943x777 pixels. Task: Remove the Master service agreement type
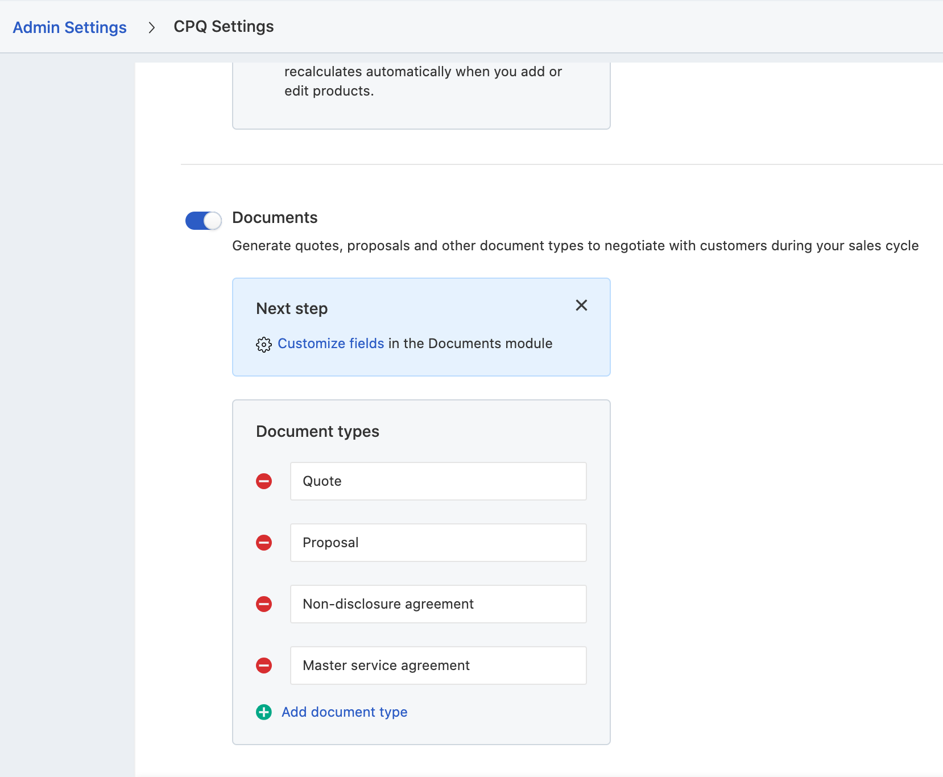[x=264, y=666]
